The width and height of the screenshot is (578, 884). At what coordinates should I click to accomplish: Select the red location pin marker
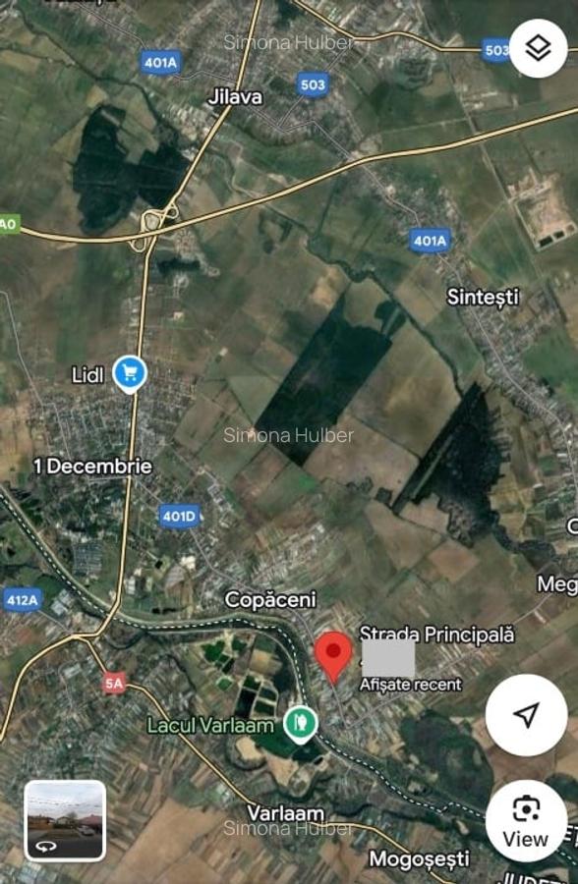(x=333, y=657)
